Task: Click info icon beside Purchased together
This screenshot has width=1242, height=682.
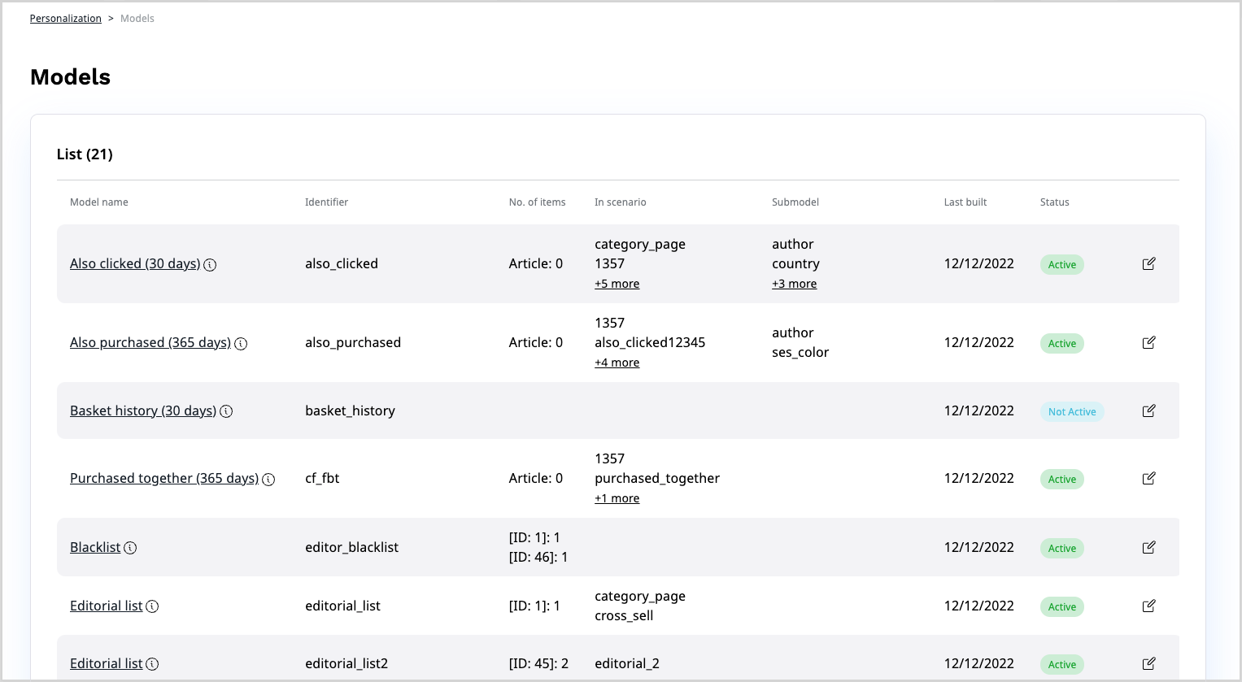Action: [x=268, y=480]
